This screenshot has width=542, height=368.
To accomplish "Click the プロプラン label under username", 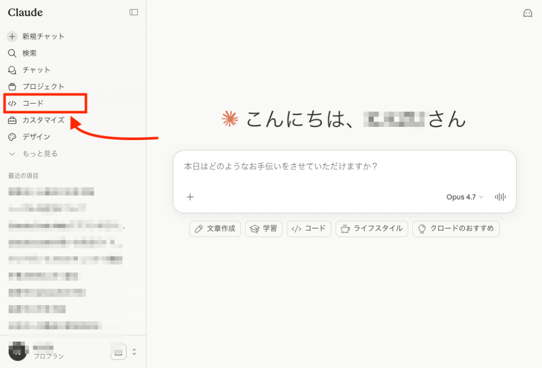I will [x=48, y=356].
